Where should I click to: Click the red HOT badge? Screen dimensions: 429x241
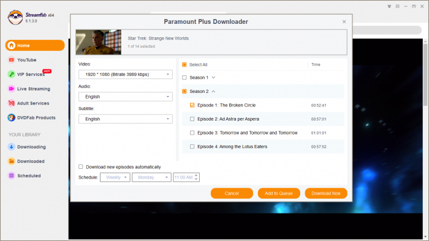pyautogui.click(x=47, y=71)
